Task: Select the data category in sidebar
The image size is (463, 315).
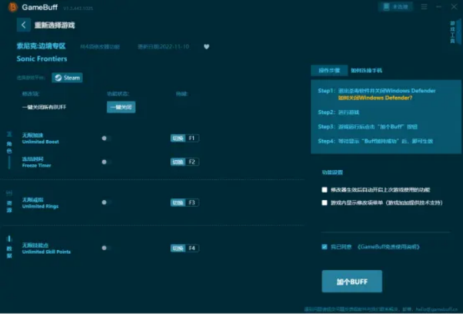Action: (x=9, y=247)
